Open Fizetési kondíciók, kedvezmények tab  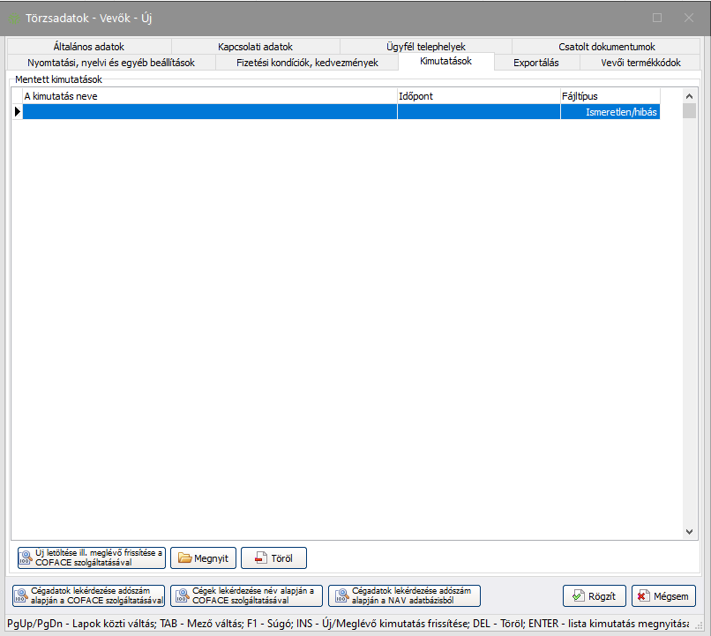click(307, 63)
